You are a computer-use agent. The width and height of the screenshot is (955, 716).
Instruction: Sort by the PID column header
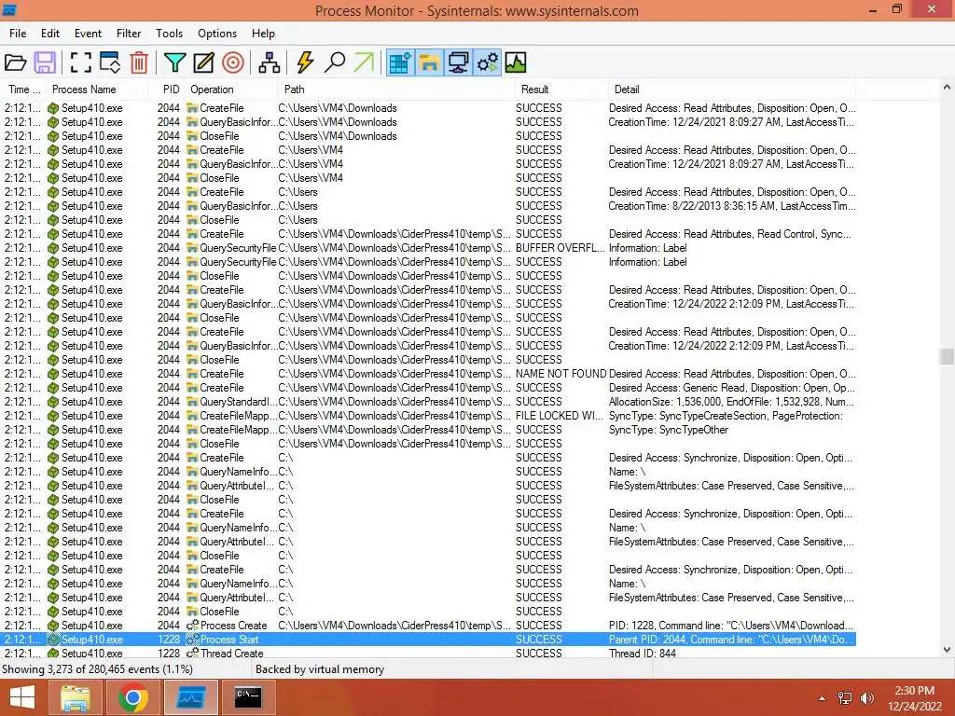pyautogui.click(x=166, y=89)
